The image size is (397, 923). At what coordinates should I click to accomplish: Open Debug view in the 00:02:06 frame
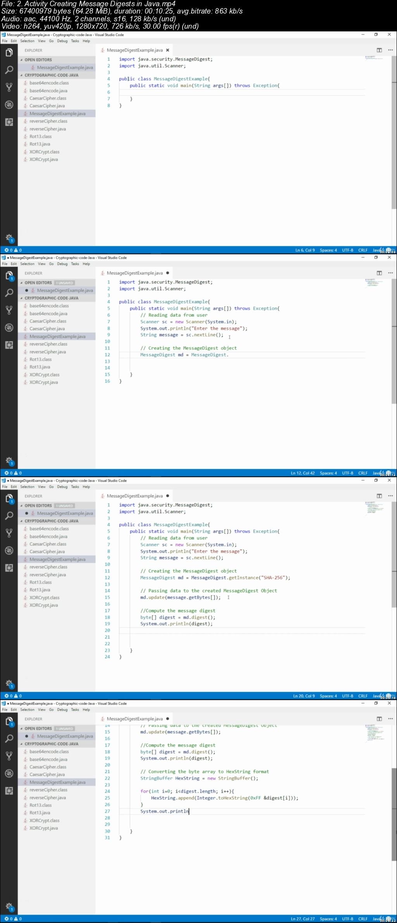pos(9,105)
